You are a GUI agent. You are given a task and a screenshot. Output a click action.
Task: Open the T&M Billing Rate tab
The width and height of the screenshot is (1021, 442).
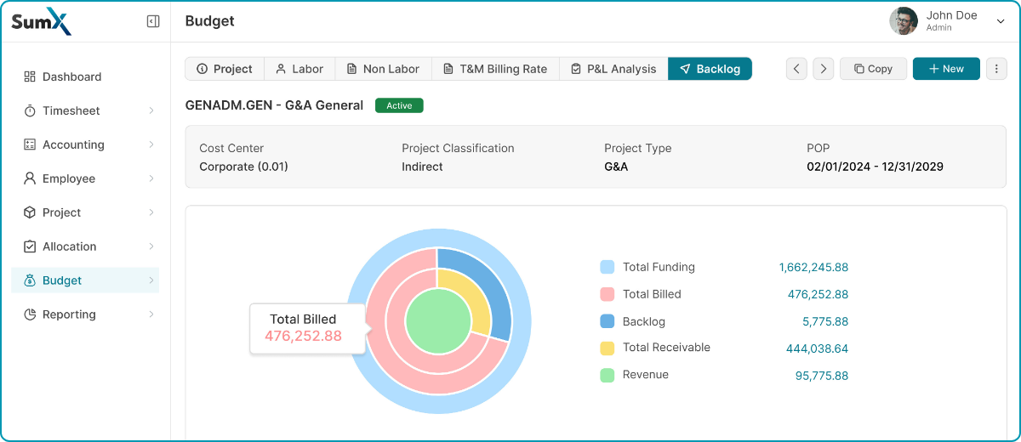[494, 69]
